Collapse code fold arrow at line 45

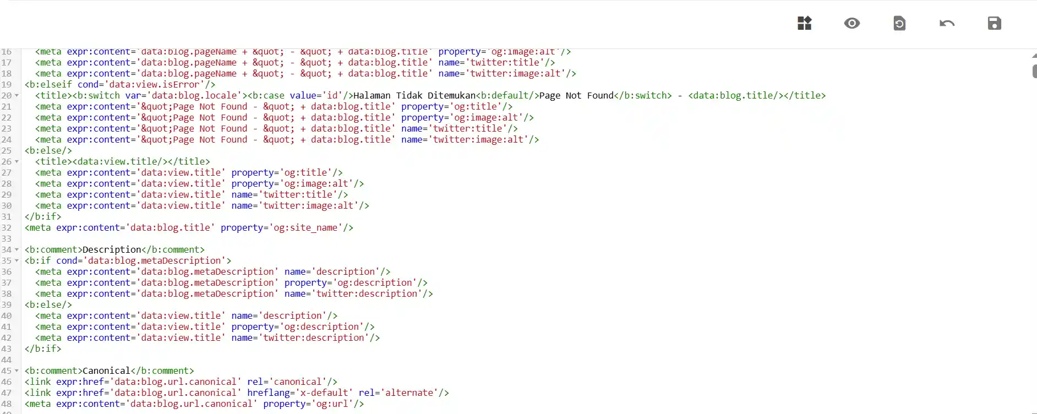pos(17,371)
